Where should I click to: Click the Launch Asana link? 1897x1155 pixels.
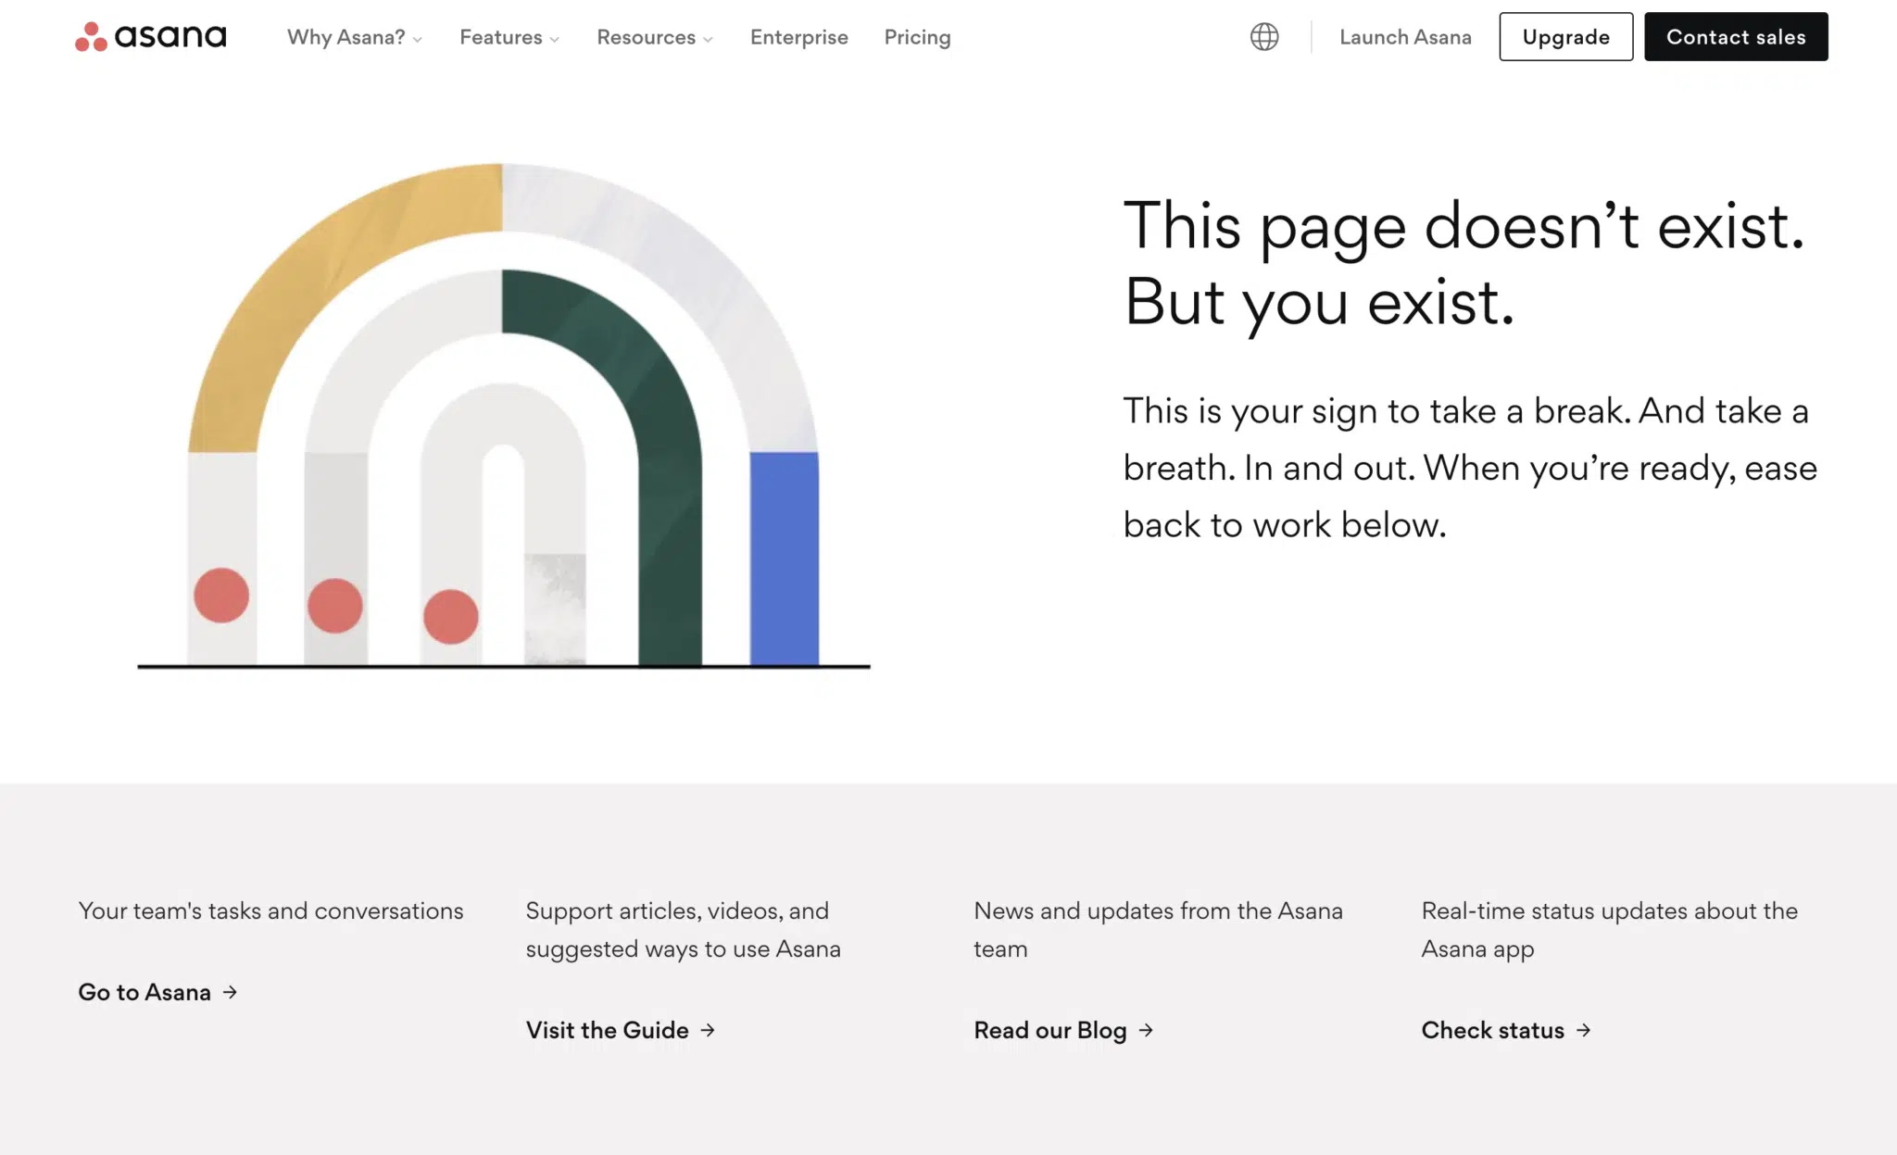click(1405, 37)
